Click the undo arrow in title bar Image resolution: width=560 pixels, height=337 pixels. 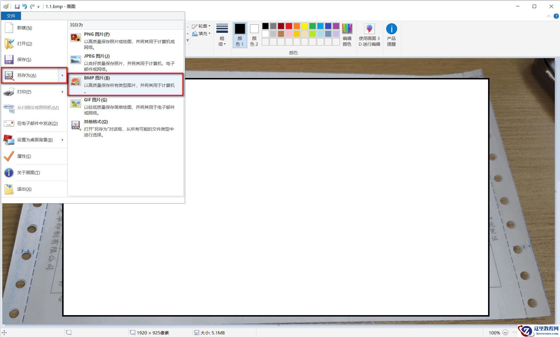[x=25, y=6]
